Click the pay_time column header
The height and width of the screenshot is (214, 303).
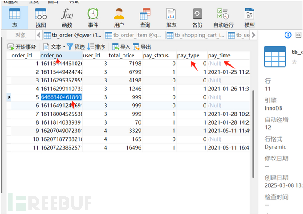point(228,56)
